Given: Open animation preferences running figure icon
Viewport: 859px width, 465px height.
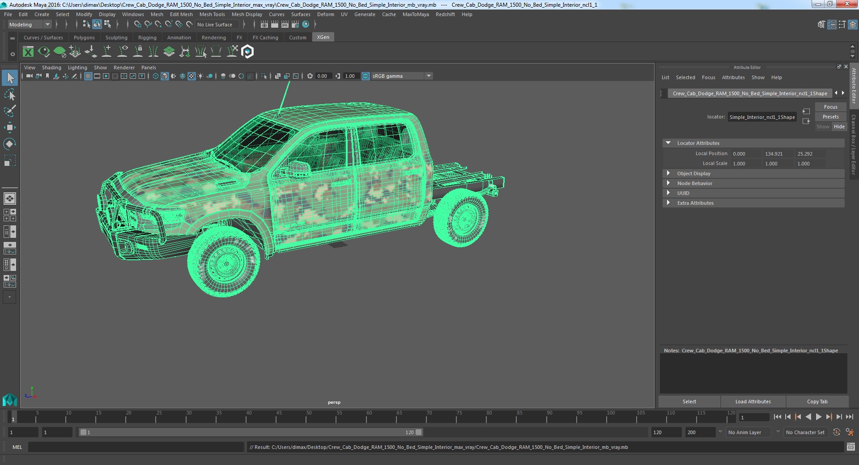Looking at the screenshot, I should click(850, 432).
